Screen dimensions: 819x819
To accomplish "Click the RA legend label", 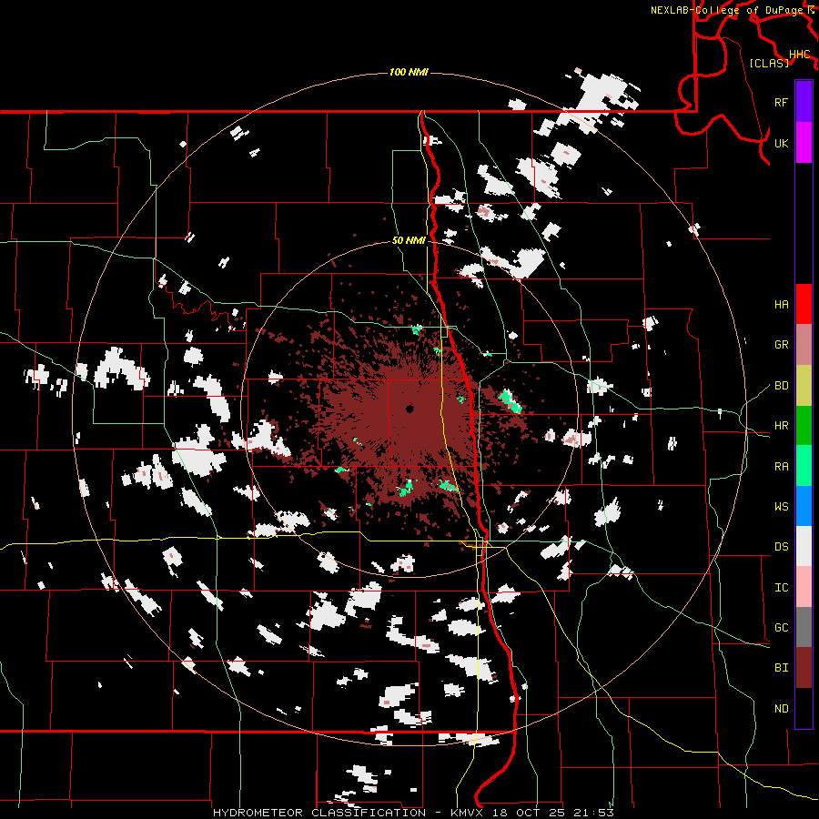I will [782, 467].
